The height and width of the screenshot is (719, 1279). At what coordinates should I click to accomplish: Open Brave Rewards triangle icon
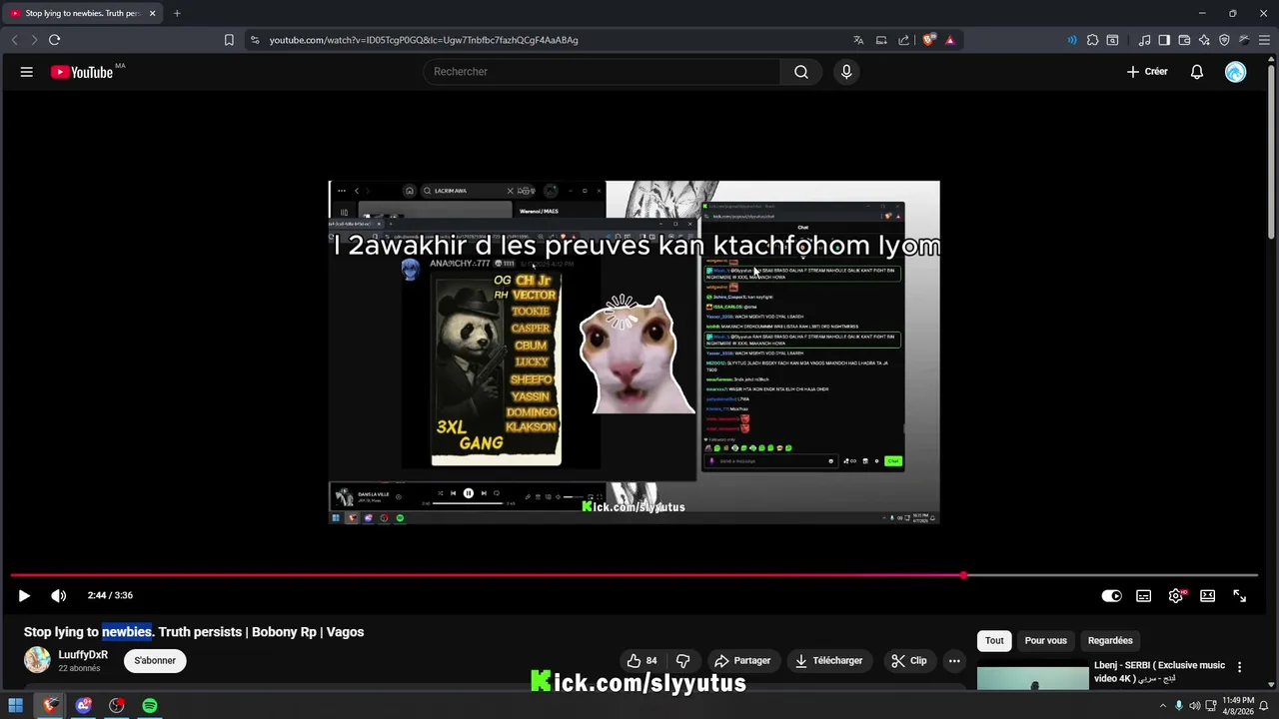[949, 40]
